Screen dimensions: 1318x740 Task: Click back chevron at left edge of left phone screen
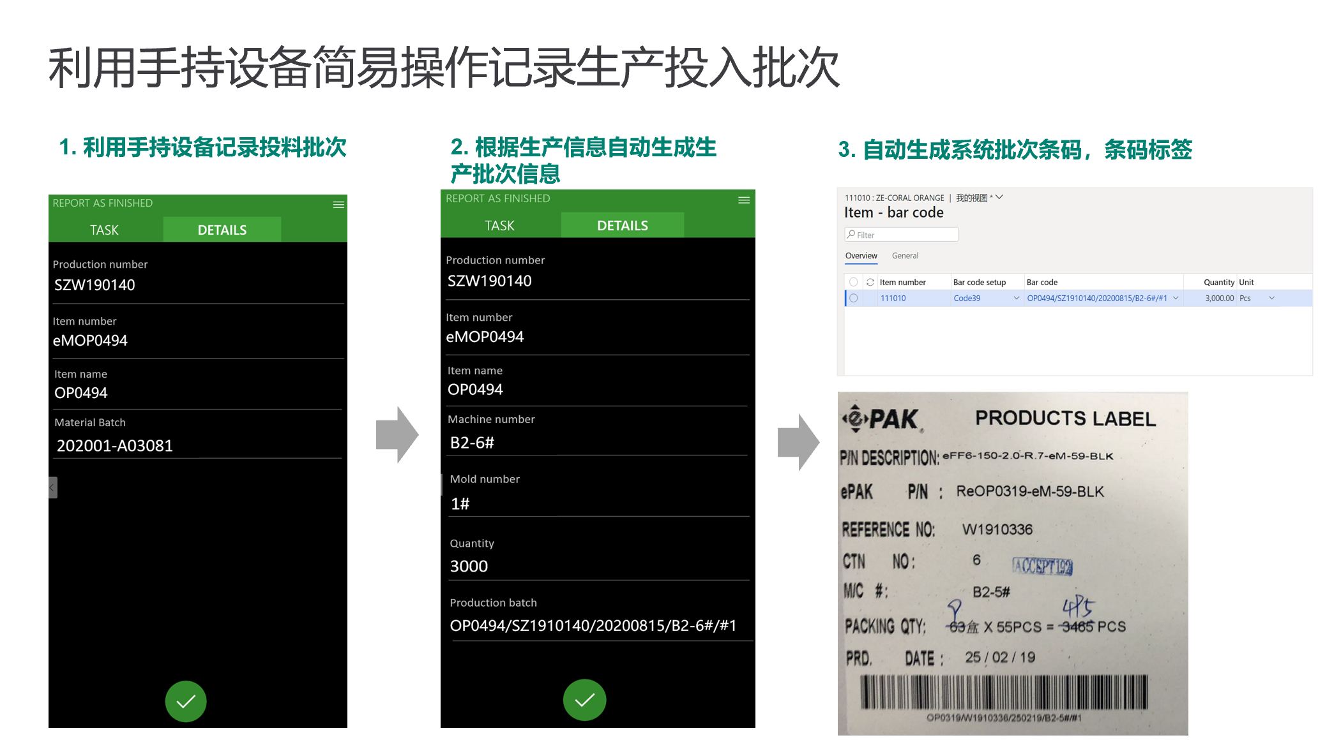53,487
